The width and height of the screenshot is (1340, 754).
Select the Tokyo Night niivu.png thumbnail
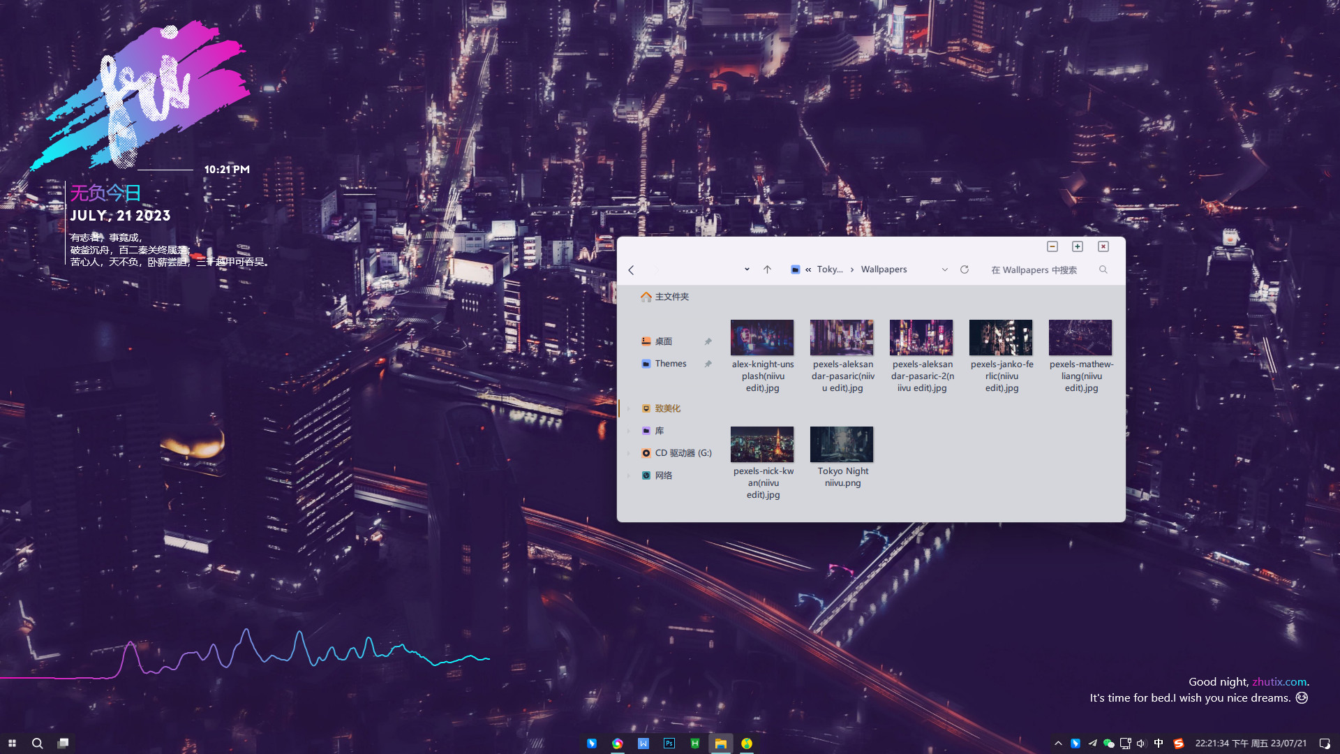point(842,445)
